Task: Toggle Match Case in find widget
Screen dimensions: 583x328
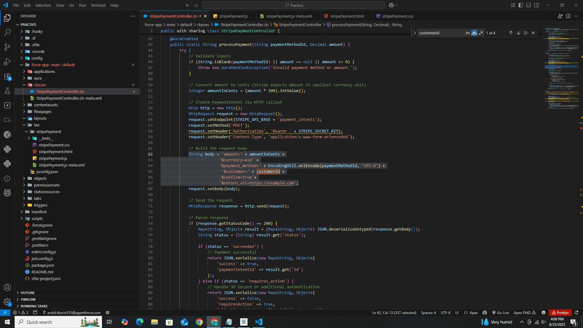Action: (x=468, y=33)
